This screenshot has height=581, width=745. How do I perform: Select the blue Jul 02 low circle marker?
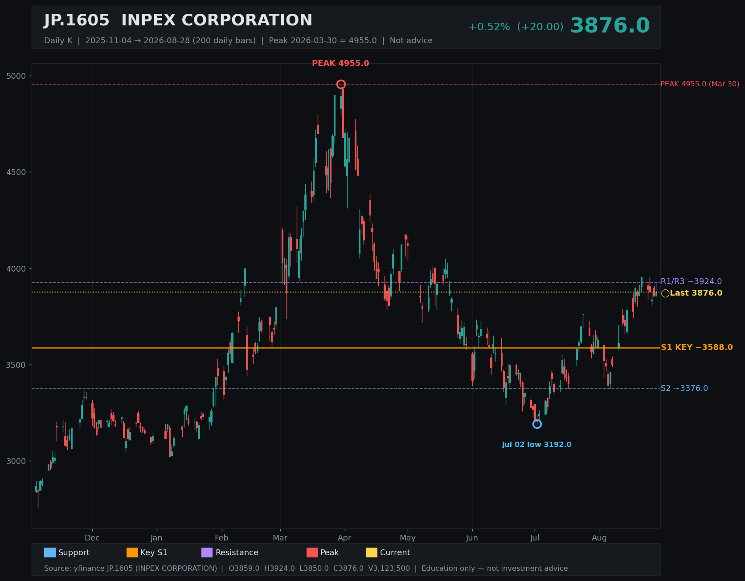coord(537,424)
